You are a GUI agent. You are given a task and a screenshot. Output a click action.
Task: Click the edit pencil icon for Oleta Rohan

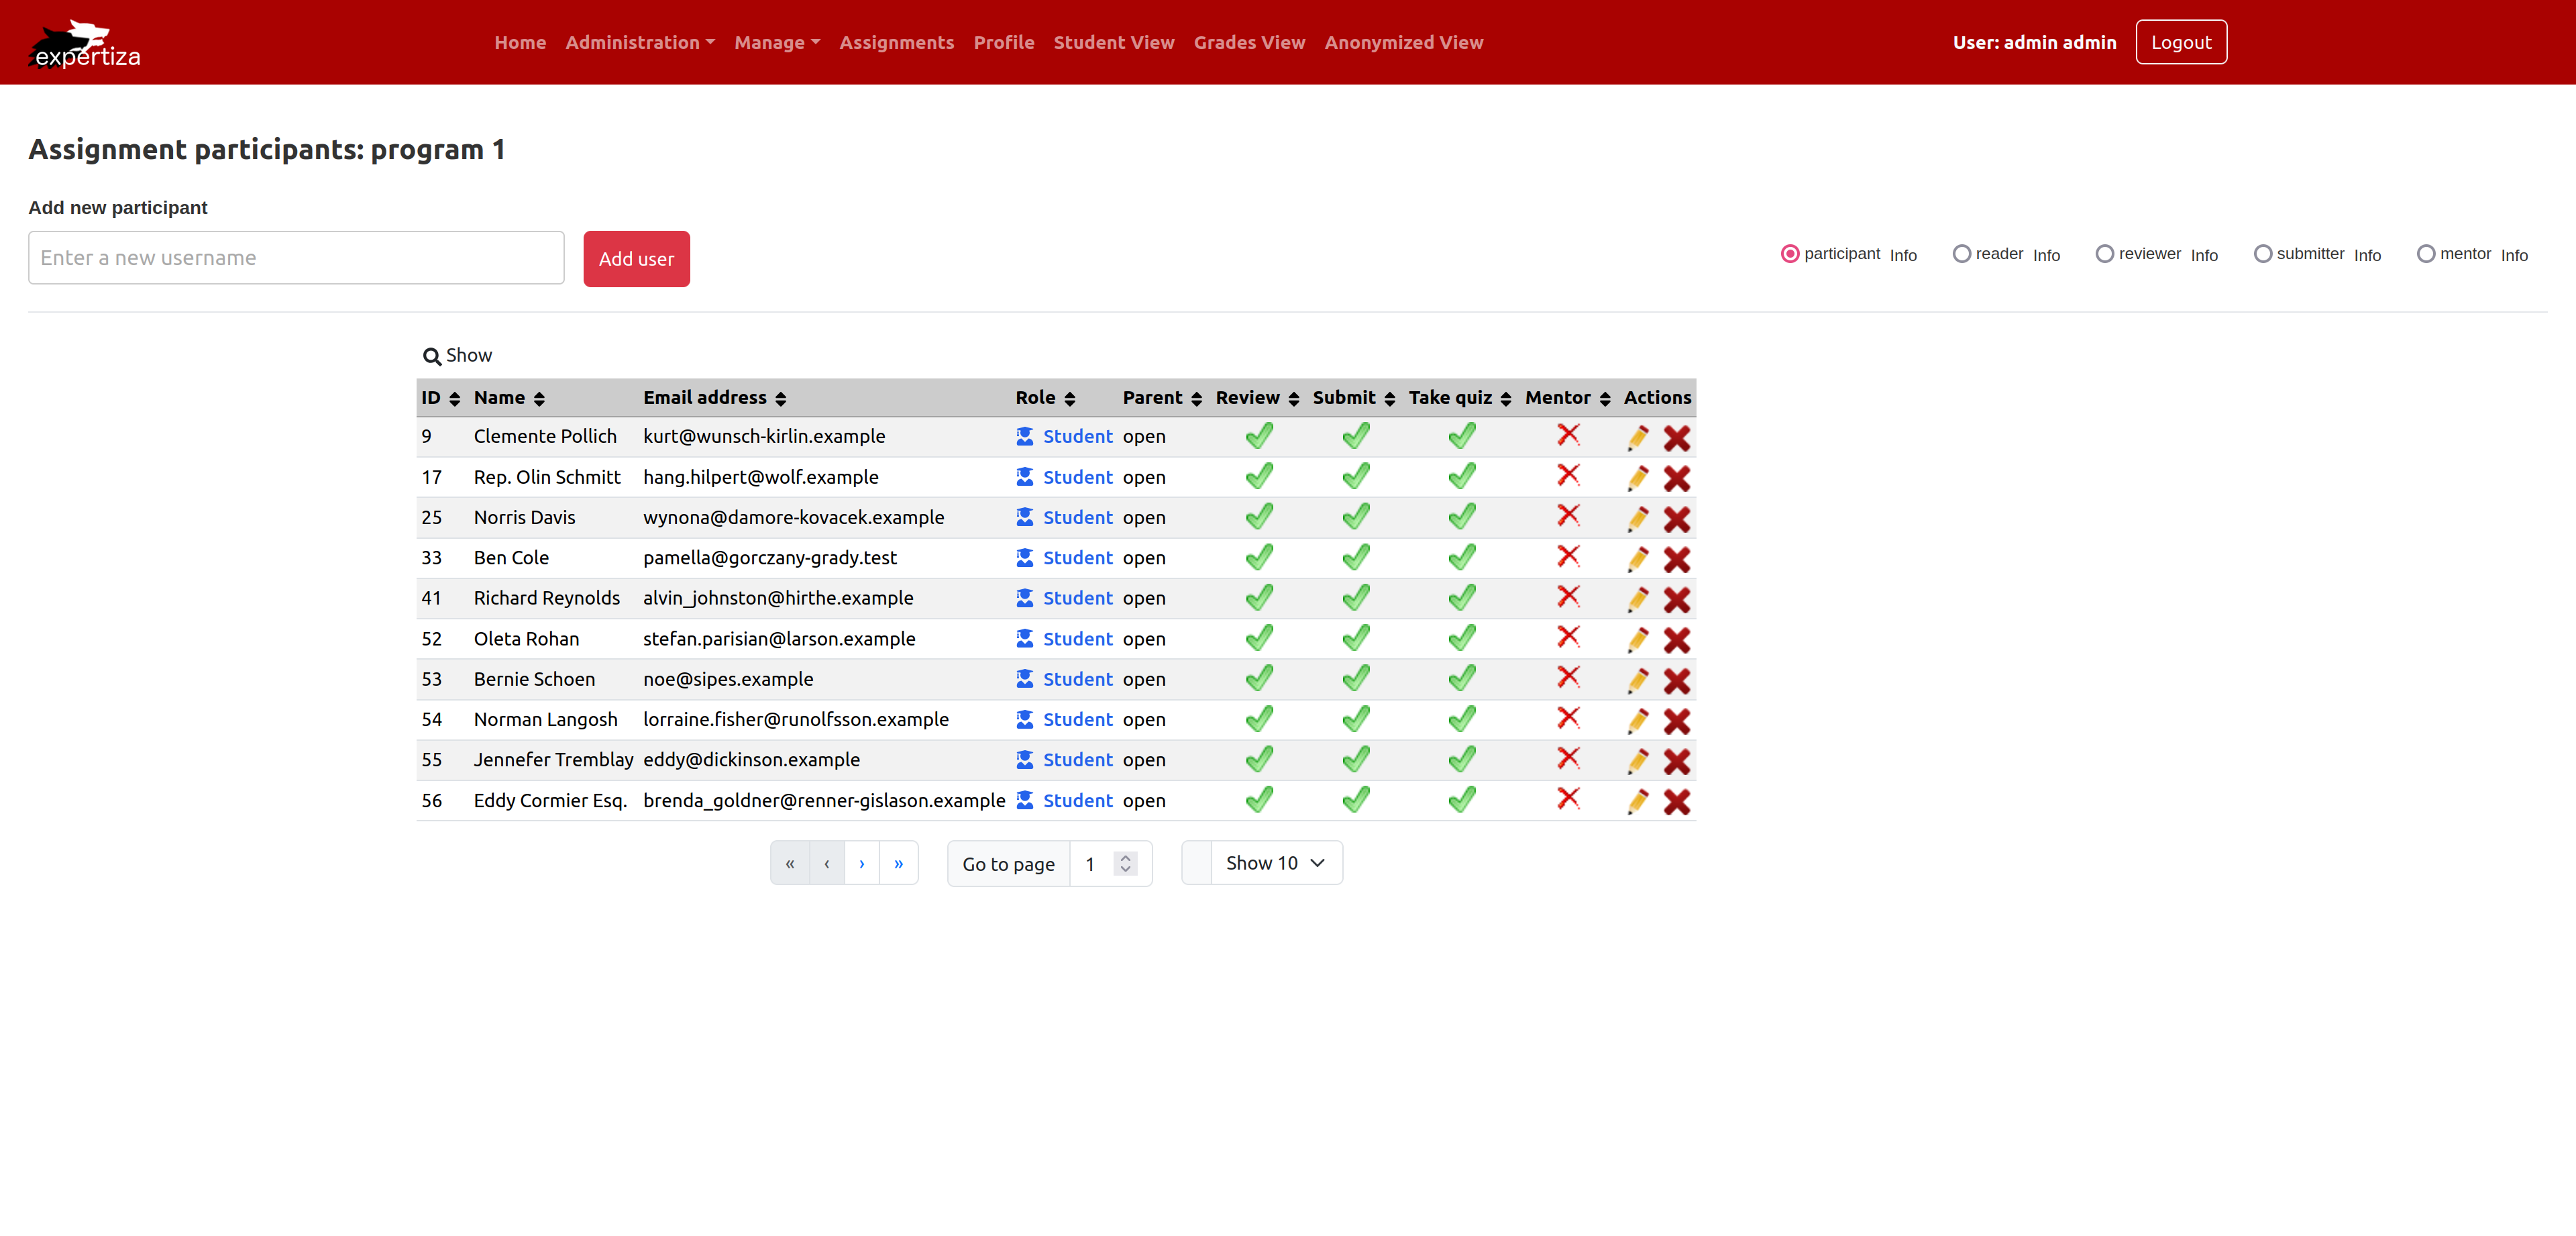point(1637,640)
